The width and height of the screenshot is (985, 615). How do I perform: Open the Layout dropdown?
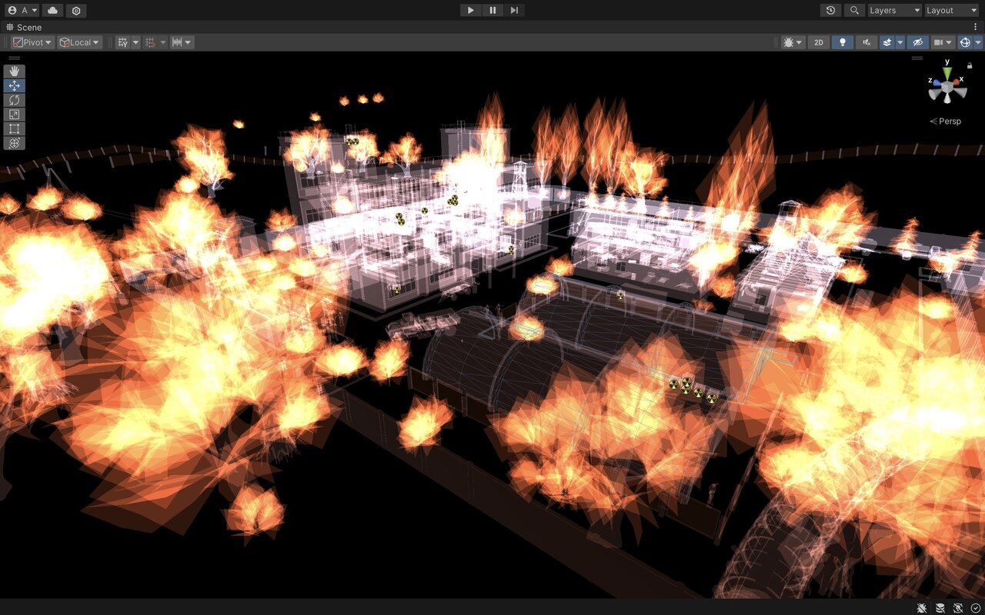coord(952,11)
